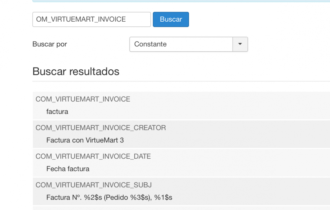Focus the OM_VIRTUEMART_INVOICE search field
Viewport: 330px width, 210px height.
click(91, 20)
